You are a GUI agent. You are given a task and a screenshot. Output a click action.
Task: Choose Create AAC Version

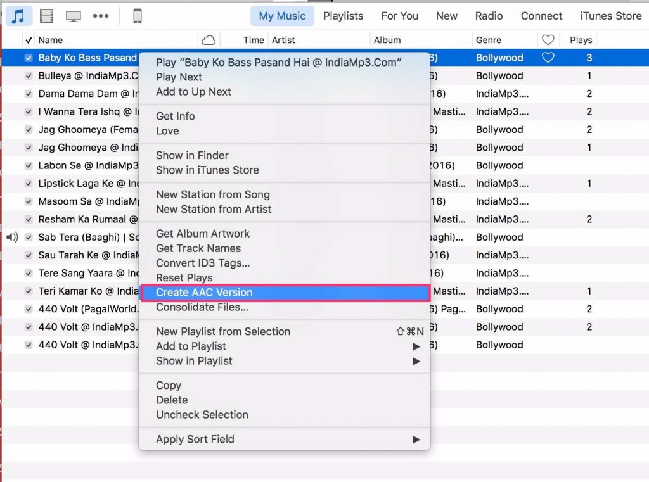(285, 293)
